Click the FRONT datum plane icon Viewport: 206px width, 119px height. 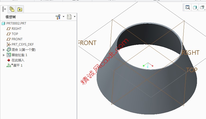[x=8, y=39]
